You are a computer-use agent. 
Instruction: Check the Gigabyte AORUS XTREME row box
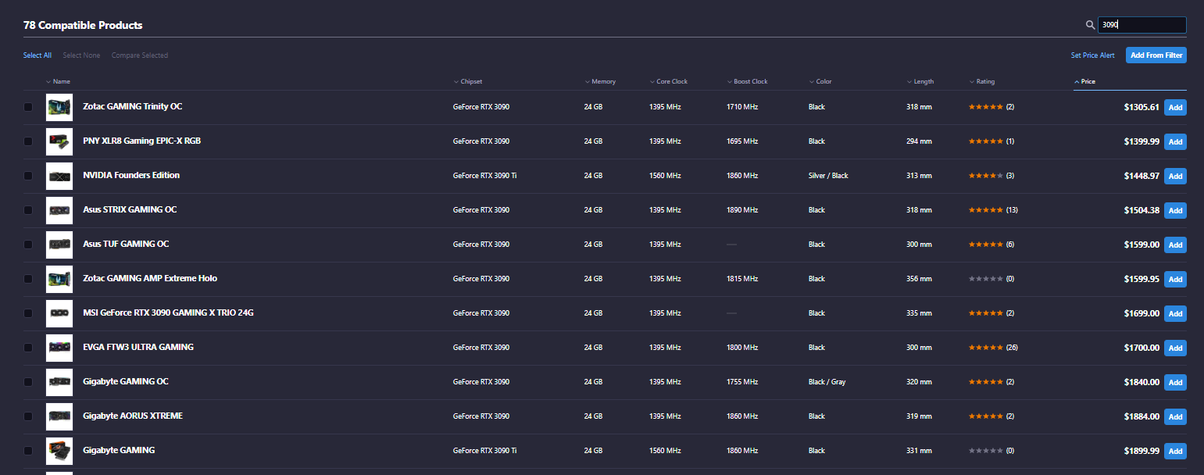28,416
